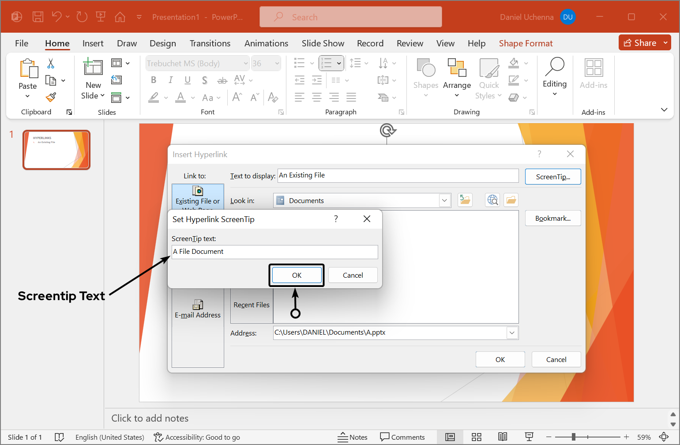Screen dimensions: 680x445
Task: Click the Browse the Web icon
Action: click(x=492, y=200)
